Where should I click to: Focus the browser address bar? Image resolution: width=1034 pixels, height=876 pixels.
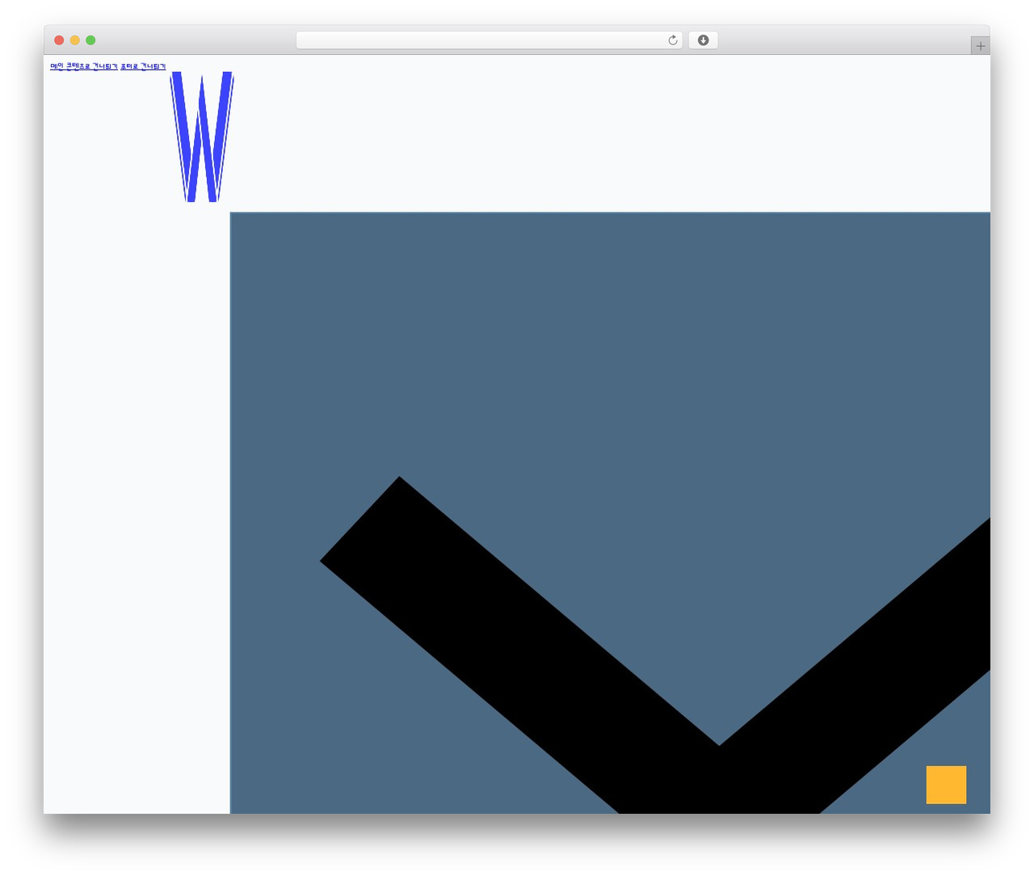click(x=489, y=40)
